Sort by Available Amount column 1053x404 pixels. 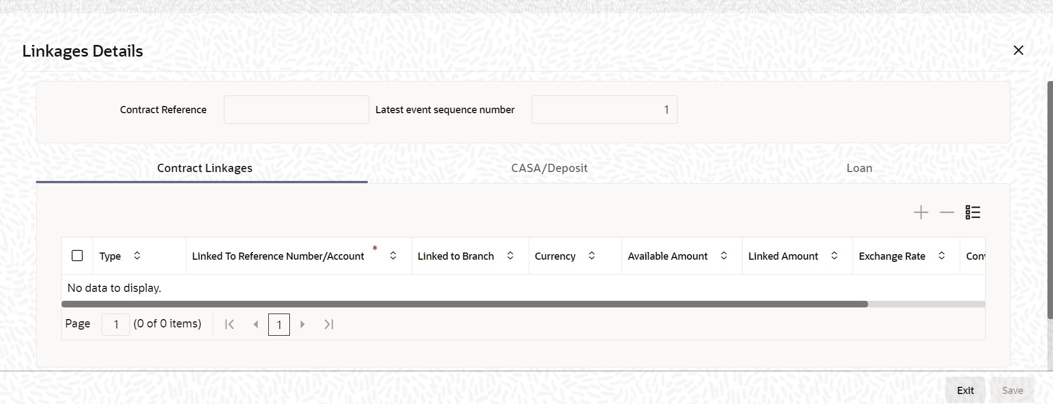point(724,255)
